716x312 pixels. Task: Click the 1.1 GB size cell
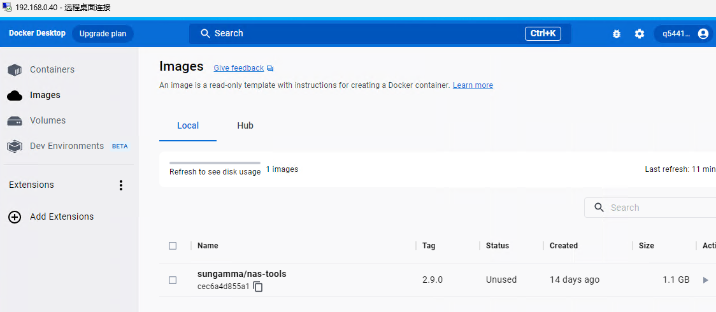pos(676,280)
